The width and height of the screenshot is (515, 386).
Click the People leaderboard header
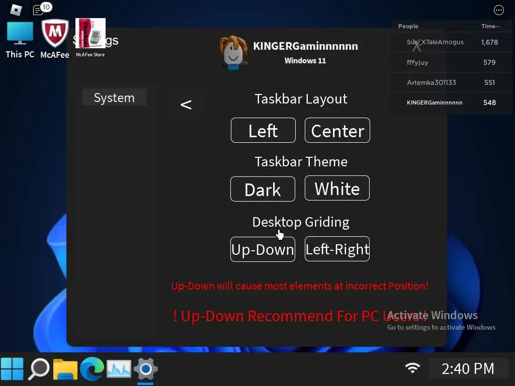(x=408, y=26)
